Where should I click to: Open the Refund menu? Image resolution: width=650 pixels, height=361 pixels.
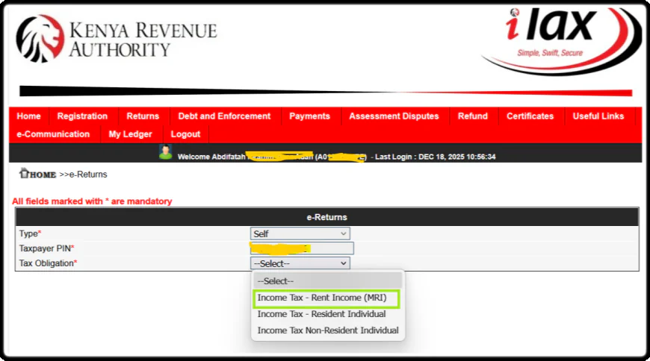pos(472,116)
